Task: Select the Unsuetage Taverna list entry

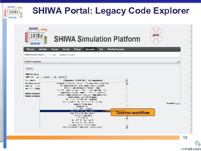Action: [x=82, y=125]
